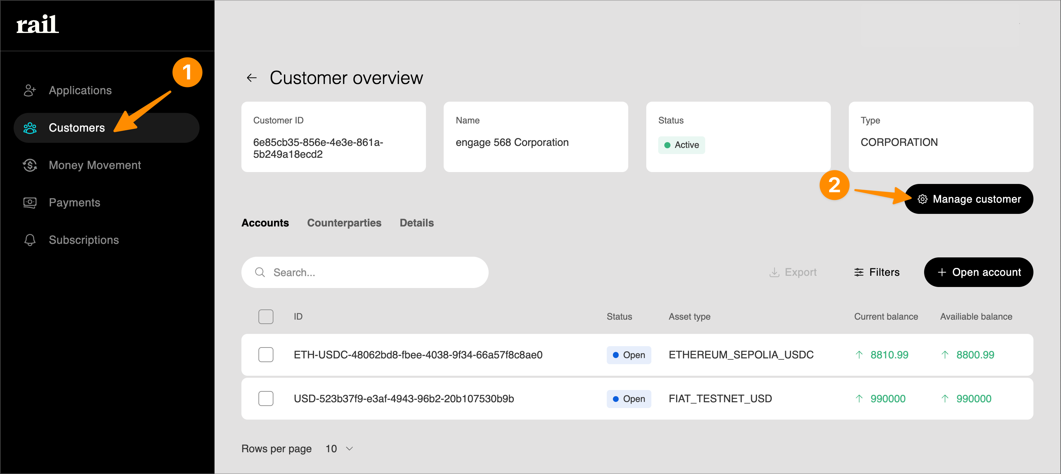
Task: Click the Export download icon
Action: tap(774, 272)
